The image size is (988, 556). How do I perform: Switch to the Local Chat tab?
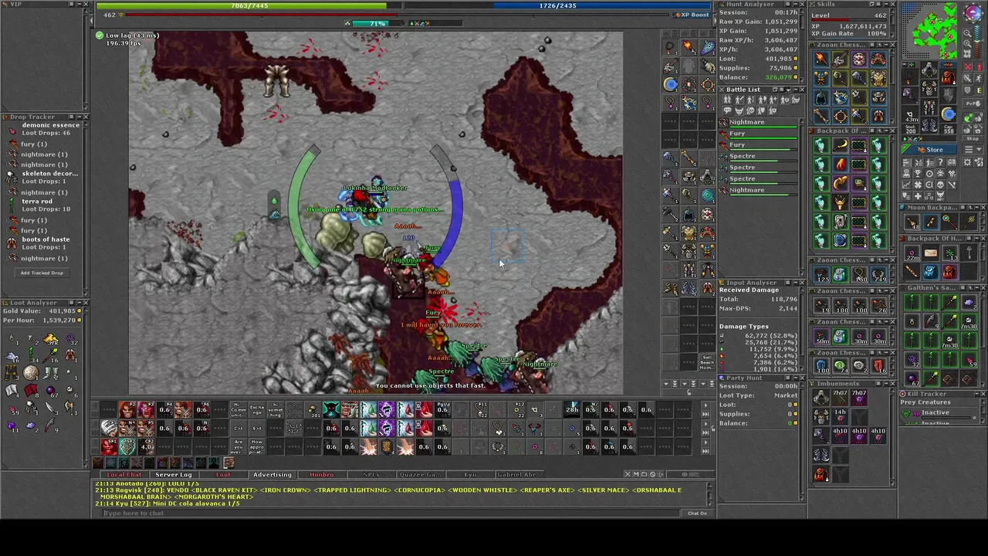point(124,474)
